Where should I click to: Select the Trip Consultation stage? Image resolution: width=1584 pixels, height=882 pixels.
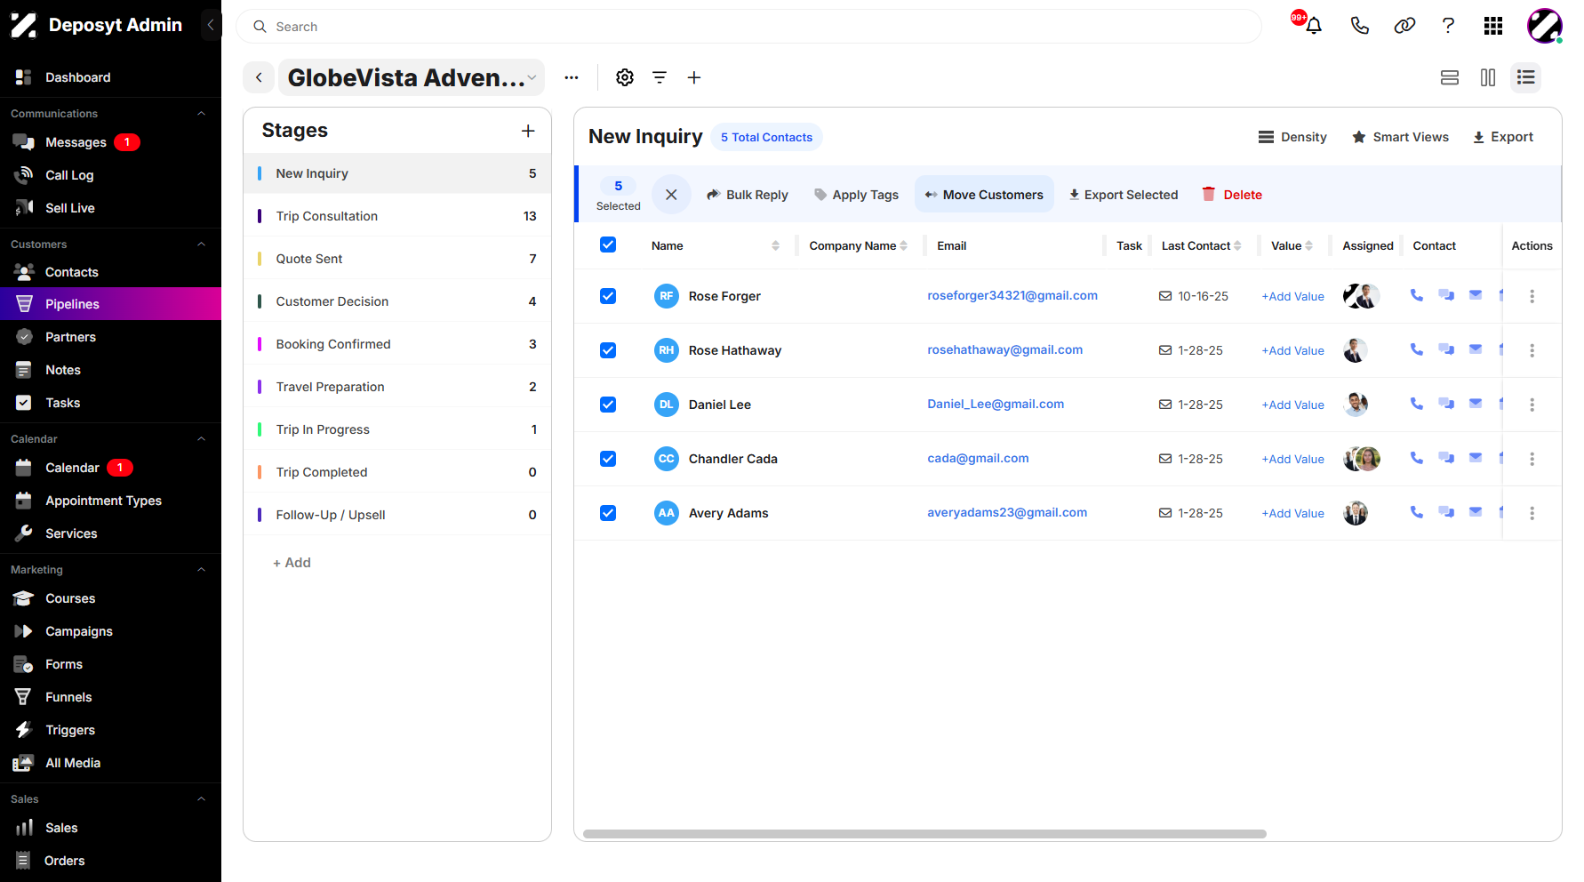tap(397, 216)
